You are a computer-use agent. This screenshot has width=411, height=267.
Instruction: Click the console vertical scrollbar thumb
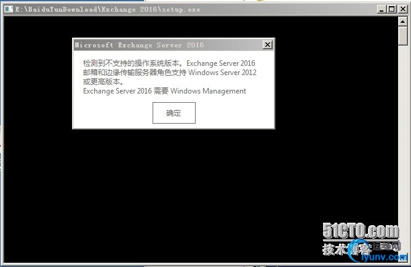click(x=402, y=36)
